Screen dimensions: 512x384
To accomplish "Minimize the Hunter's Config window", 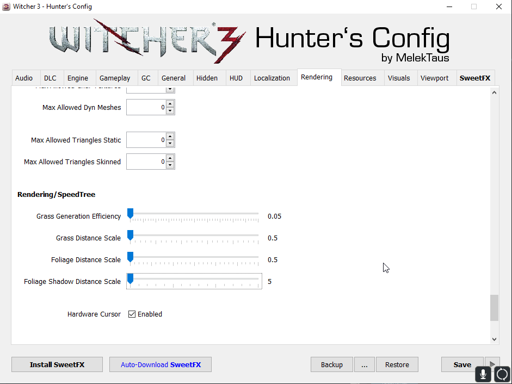I will coord(449,7).
